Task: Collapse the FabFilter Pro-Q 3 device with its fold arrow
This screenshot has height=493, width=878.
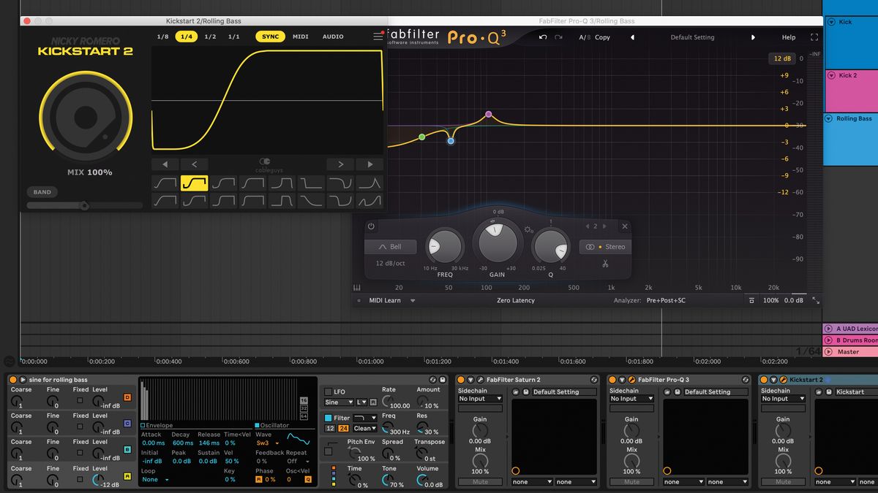Action: point(621,380)
